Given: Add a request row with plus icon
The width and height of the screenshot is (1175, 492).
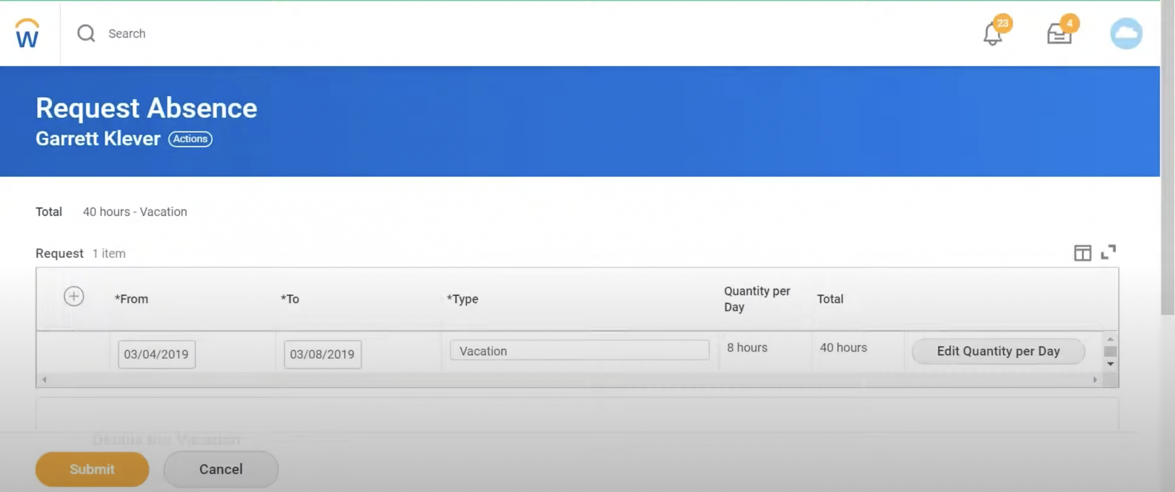Looking at the screenshot, I should tap(74, 296).
